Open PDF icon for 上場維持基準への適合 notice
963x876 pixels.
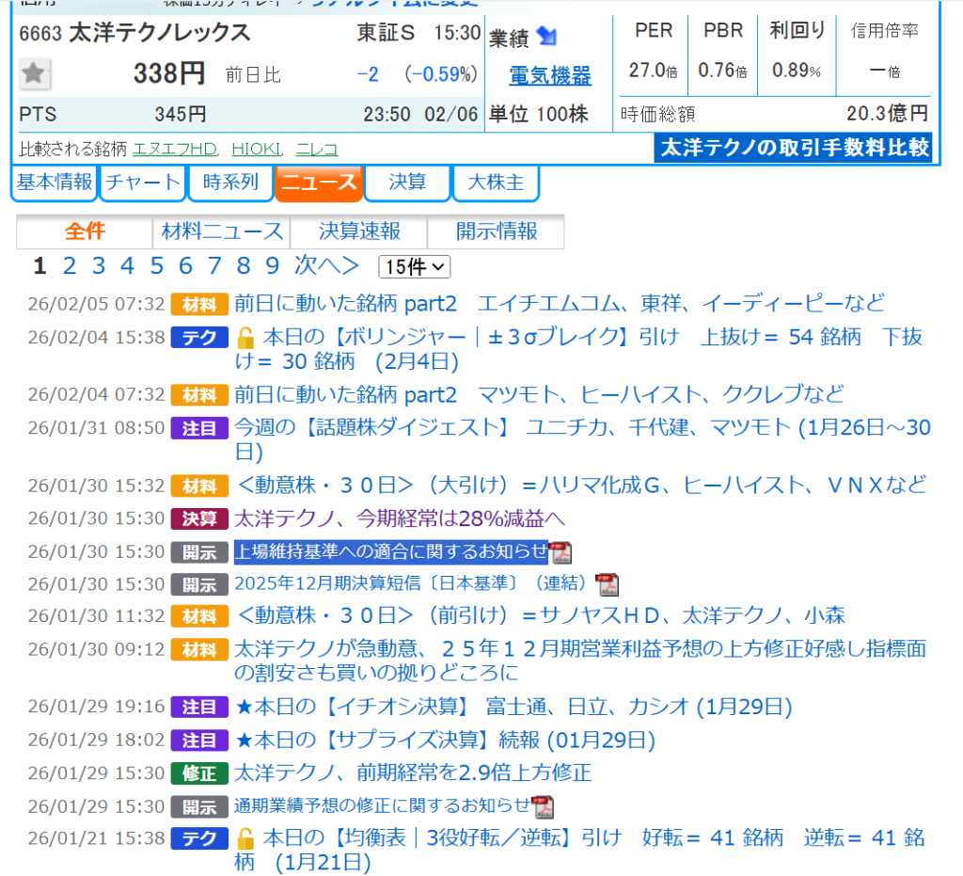coord(561,552)
